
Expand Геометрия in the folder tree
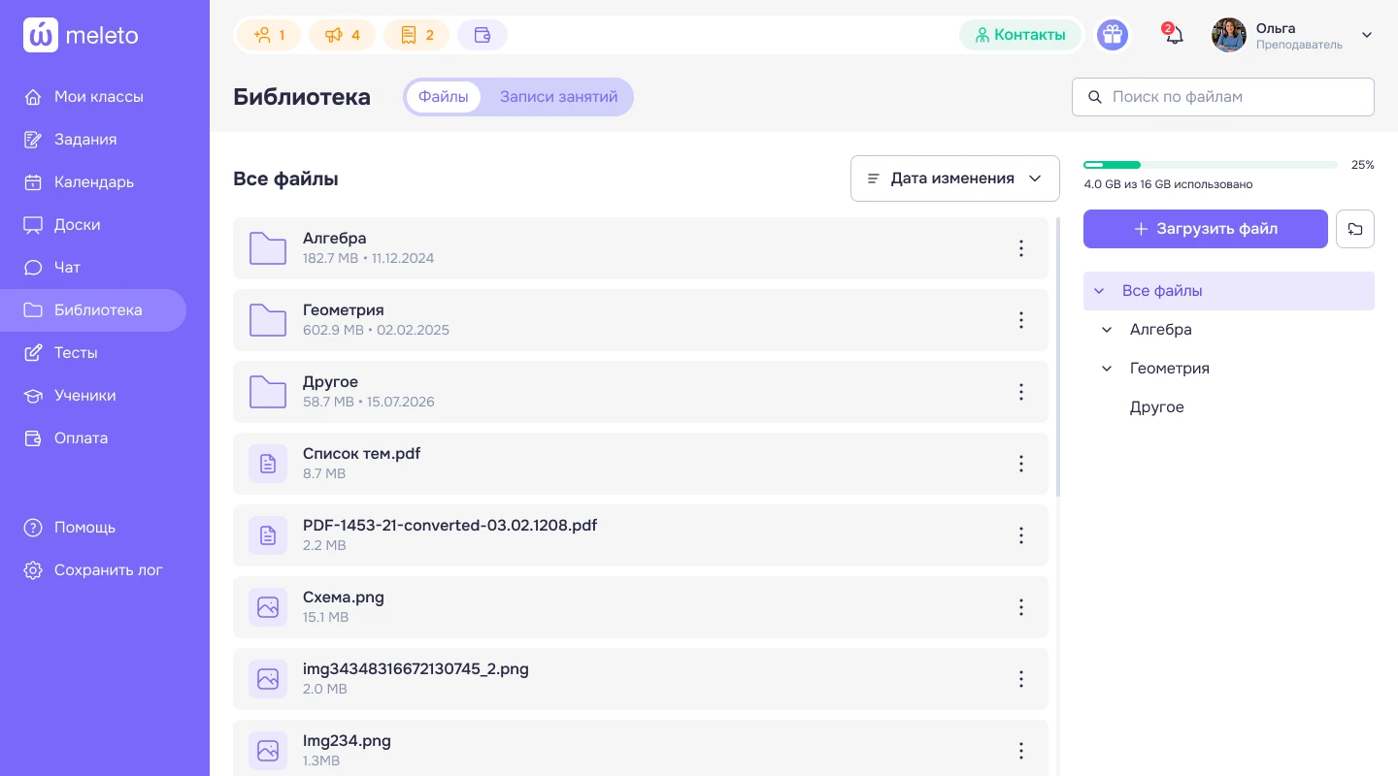pos(1107,369)
